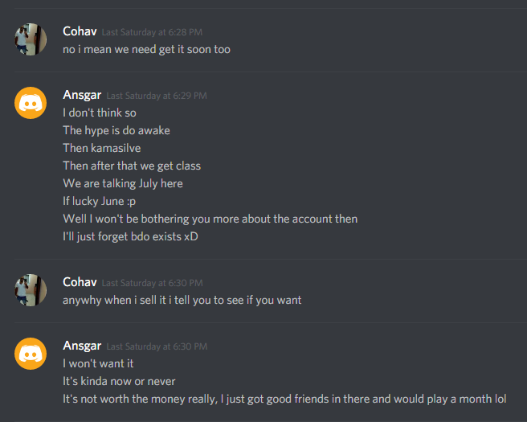Open Ansgar's orange Discord avatar at 6:30 PM
The image size is (527, 422).
tap(31, 354)
